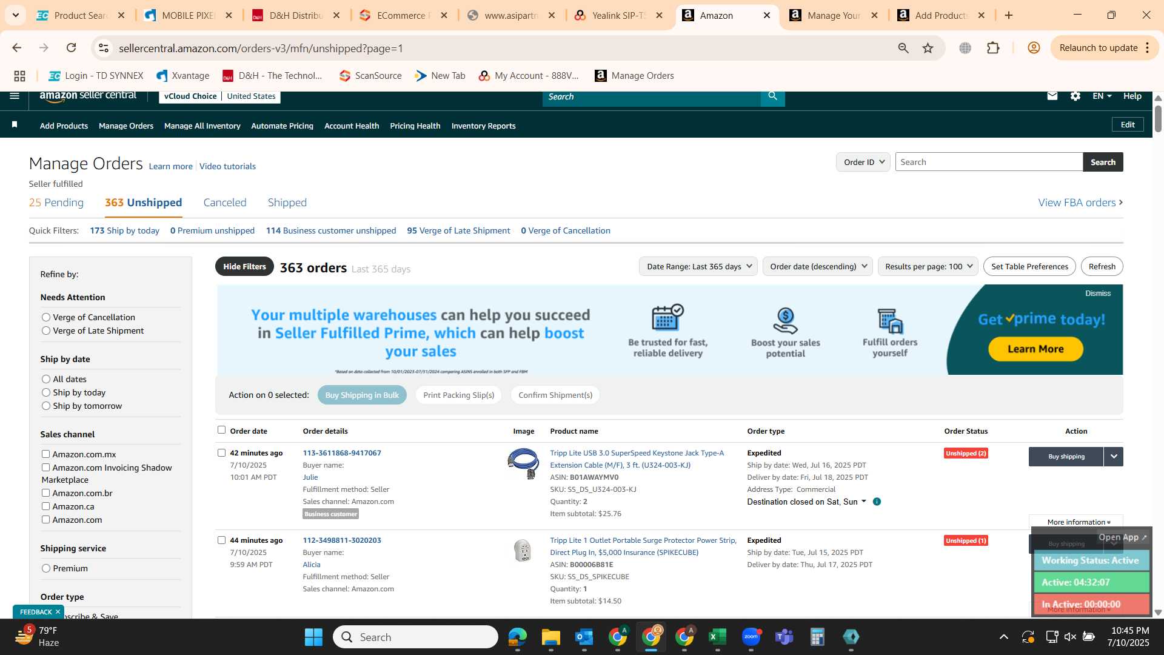Launch File Explorer from the taskbar
Image resolution: width=1164 pixels, height=655 pixels.
550,637
